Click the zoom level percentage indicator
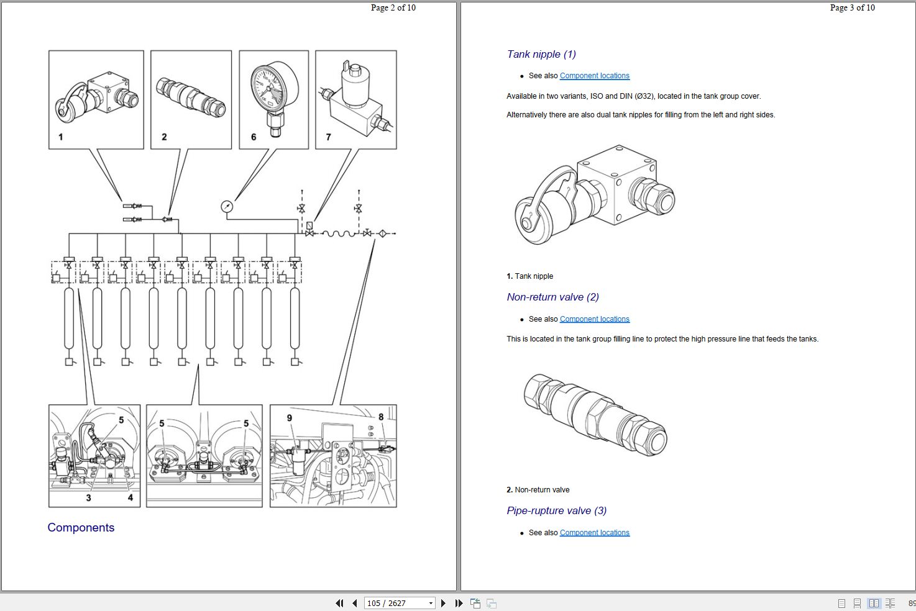This screenshot has width=916, height=611. tap(912, 603)
